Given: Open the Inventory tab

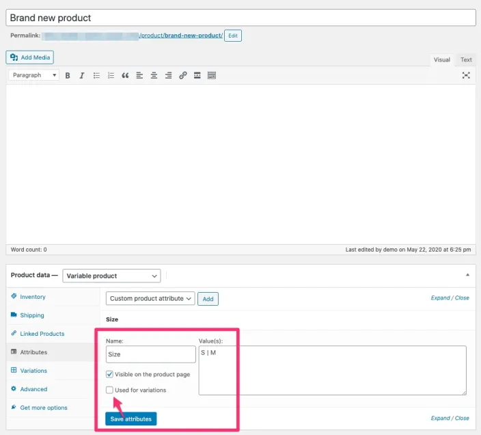Looking at the screenshot, I should click(33, 297).
